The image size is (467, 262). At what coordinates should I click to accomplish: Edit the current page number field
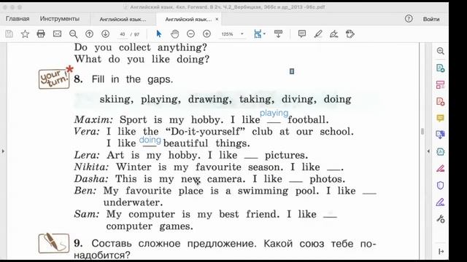tap(123, 34)
